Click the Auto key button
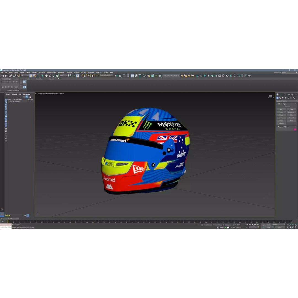Viewport: 298px width, 298px height. click(269, 225)
